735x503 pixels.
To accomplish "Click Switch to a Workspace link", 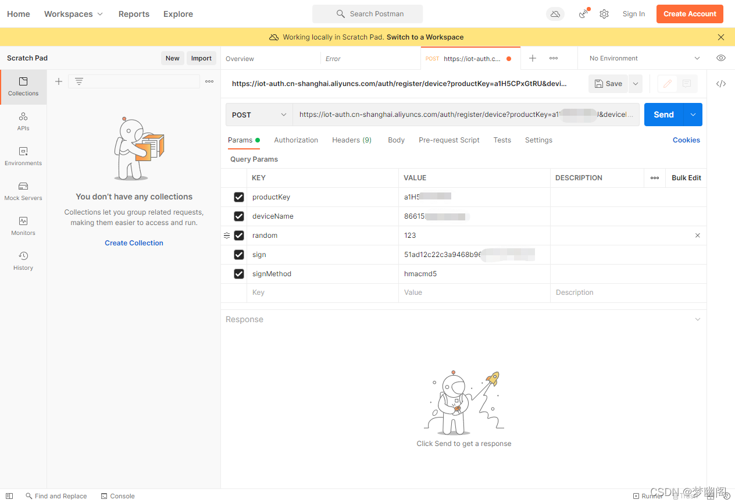I will tap(425, 37).
